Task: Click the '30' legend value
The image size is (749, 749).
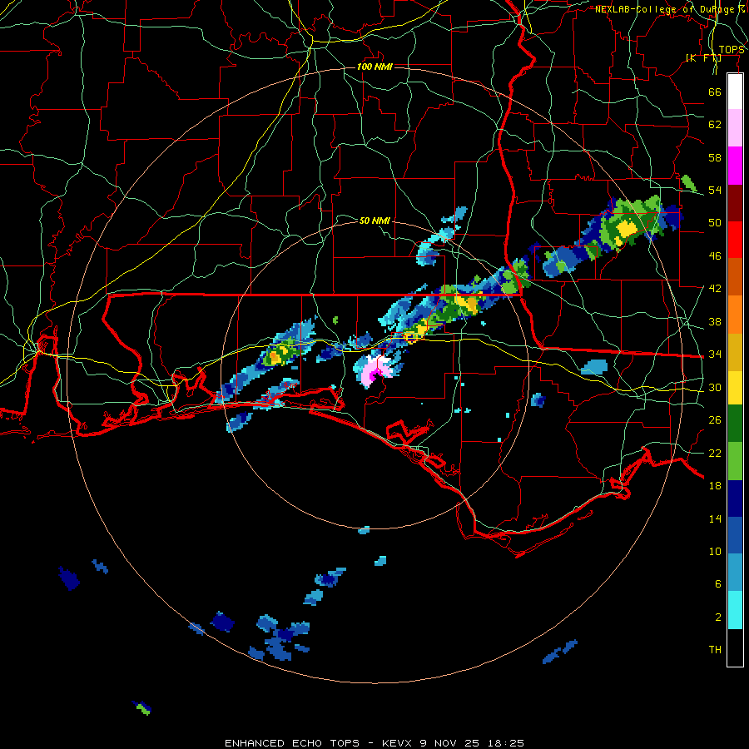Action: (715, 387)
